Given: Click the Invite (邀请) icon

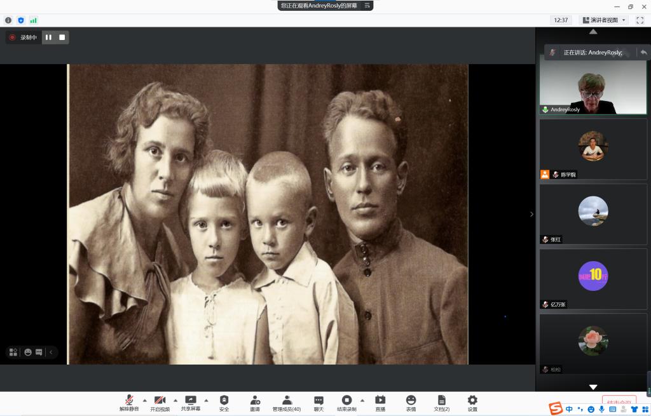Looking at the screenshot, I should point(255,403).
